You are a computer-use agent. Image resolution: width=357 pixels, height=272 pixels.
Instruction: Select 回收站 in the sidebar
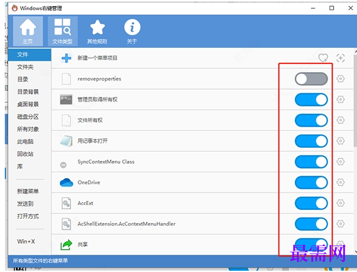click(x=25, y=154)
